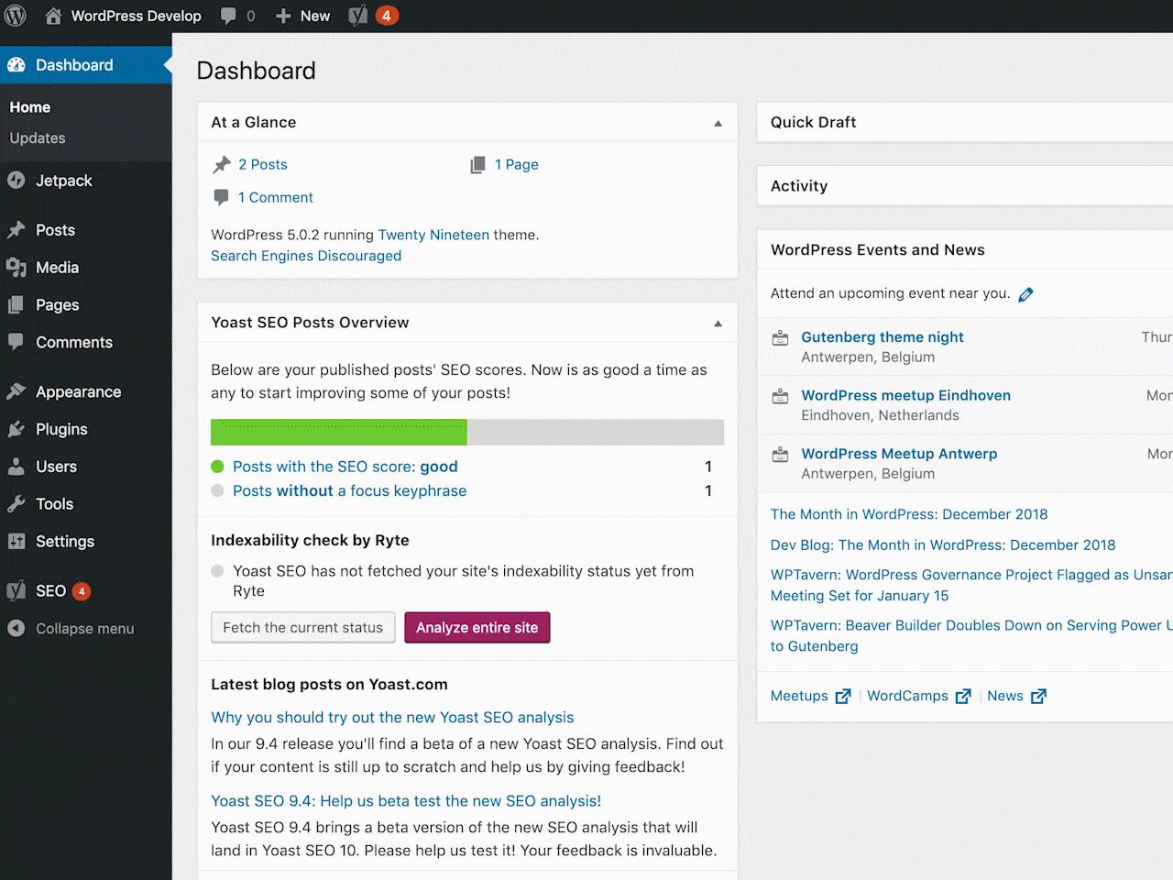The image size is (1173, 880).
Task: Open Gutenberg theme night event link
Action: (882, 337)
